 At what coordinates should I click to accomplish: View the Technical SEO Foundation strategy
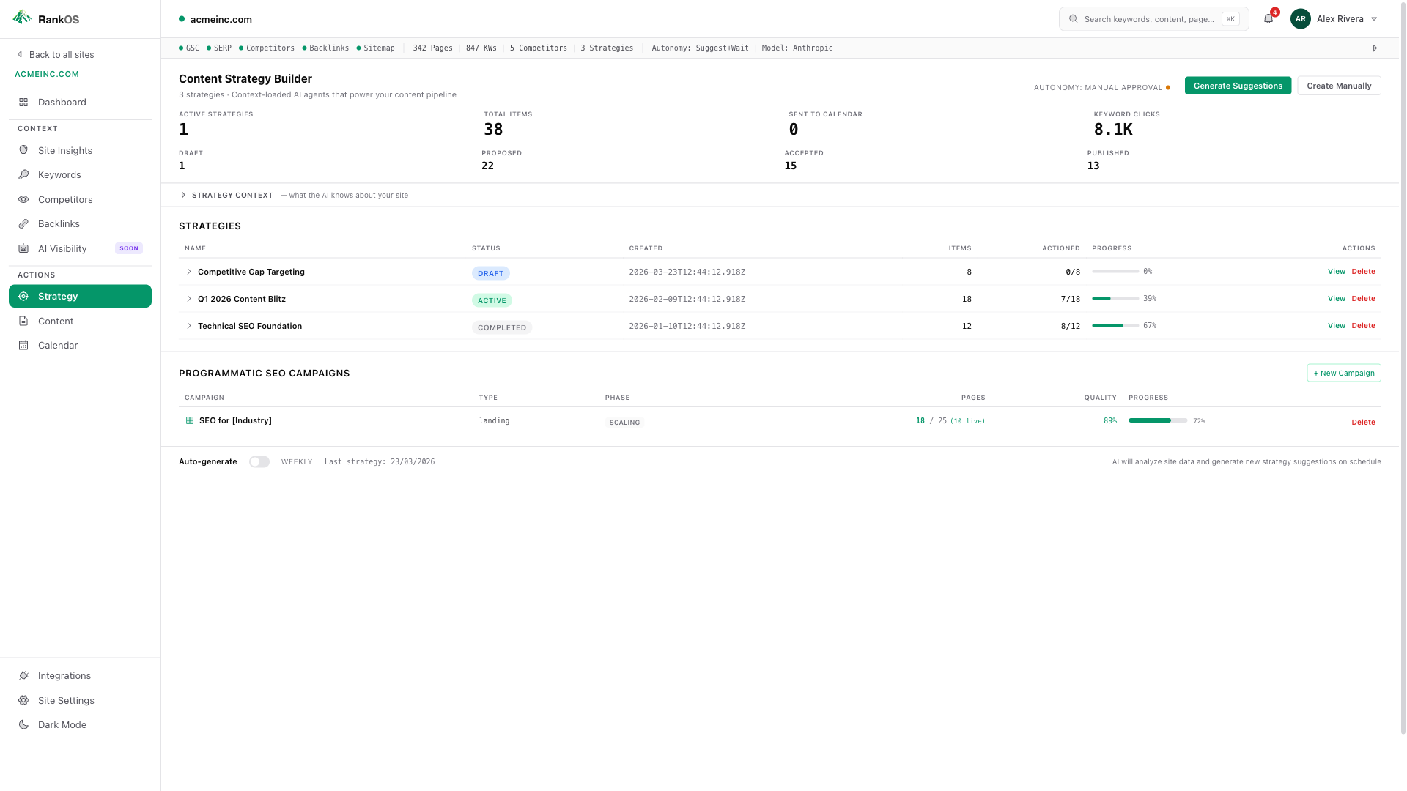click(1336, 325)
